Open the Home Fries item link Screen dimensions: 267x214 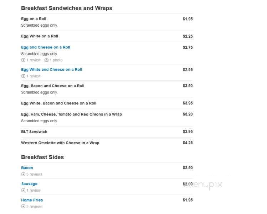tap(32, 200)
